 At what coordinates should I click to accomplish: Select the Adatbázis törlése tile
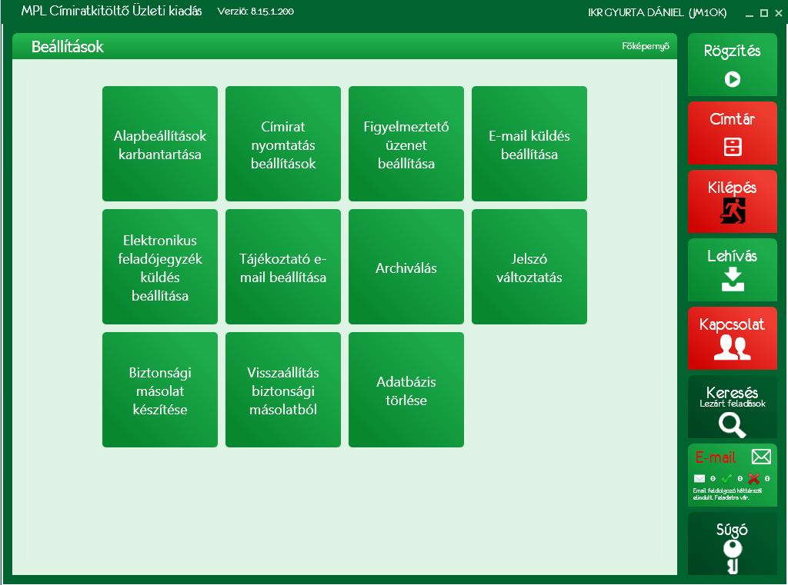(406, 390)
